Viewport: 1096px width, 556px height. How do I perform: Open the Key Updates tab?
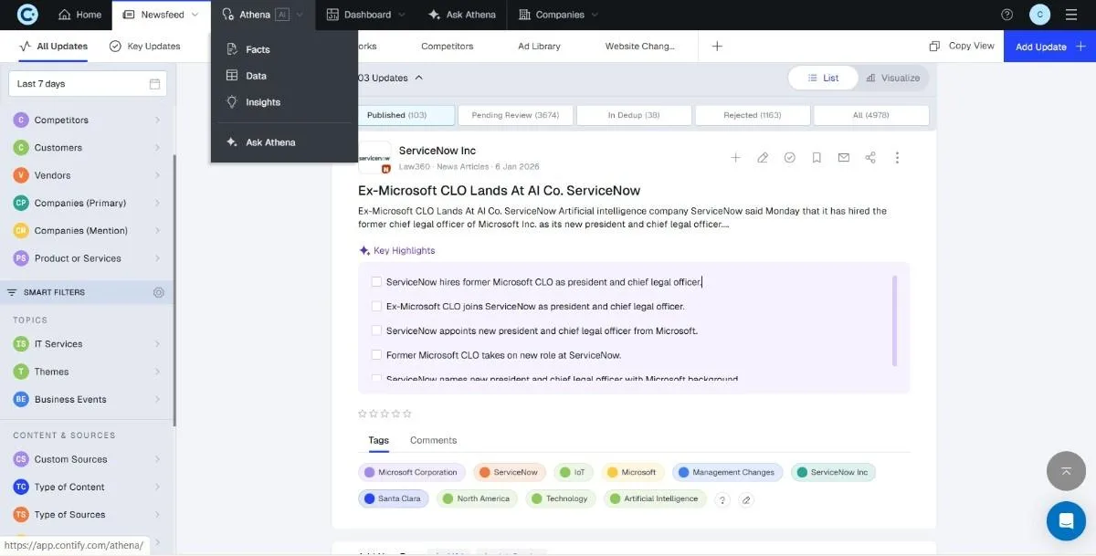coord(145,46)
